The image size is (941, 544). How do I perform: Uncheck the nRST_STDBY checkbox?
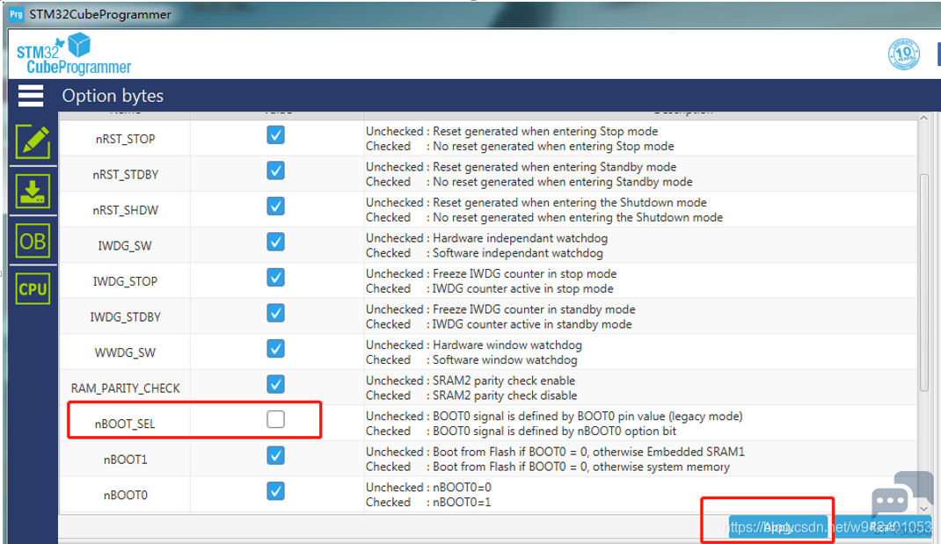tap(275, 171)
